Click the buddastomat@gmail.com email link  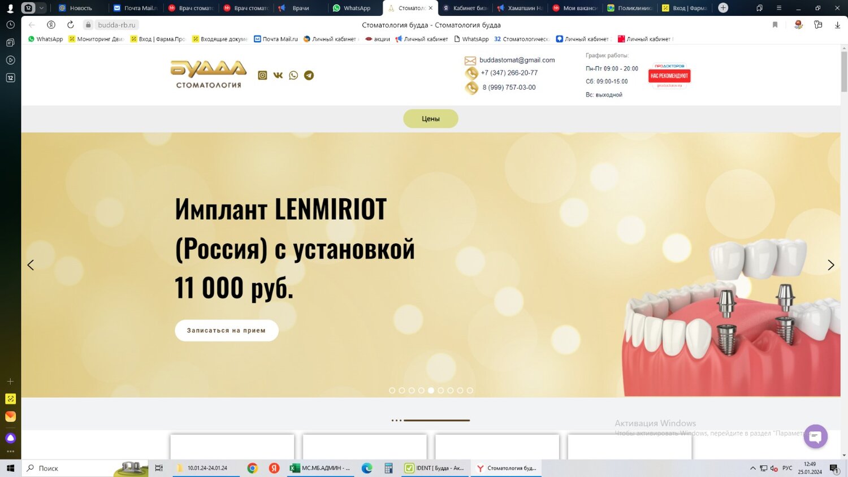click(x=517, y=60)
